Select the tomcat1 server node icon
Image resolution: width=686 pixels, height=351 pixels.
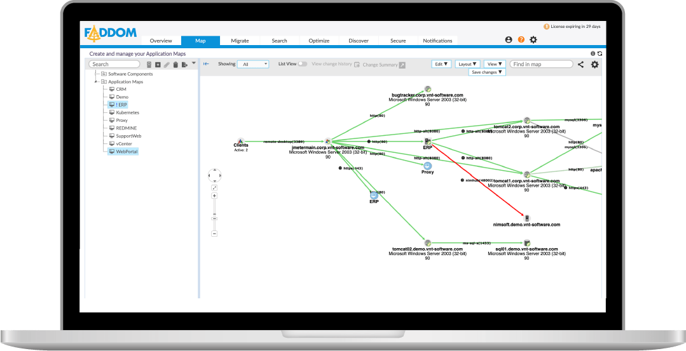point(527,175)
